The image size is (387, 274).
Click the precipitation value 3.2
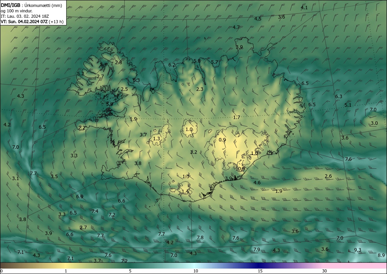(193, 152)
